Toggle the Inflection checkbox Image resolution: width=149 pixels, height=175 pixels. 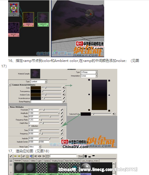pyautogui.click(x=29, y=126)
